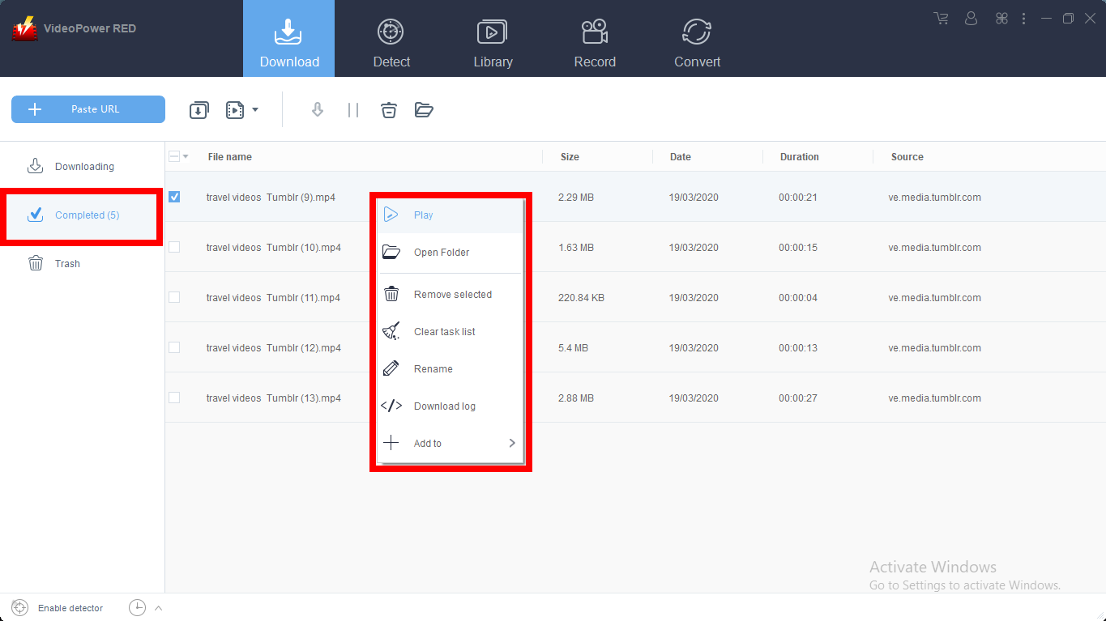Expand the Add to submenu
The image size is (1106, 621).
[x=450, y=443]
